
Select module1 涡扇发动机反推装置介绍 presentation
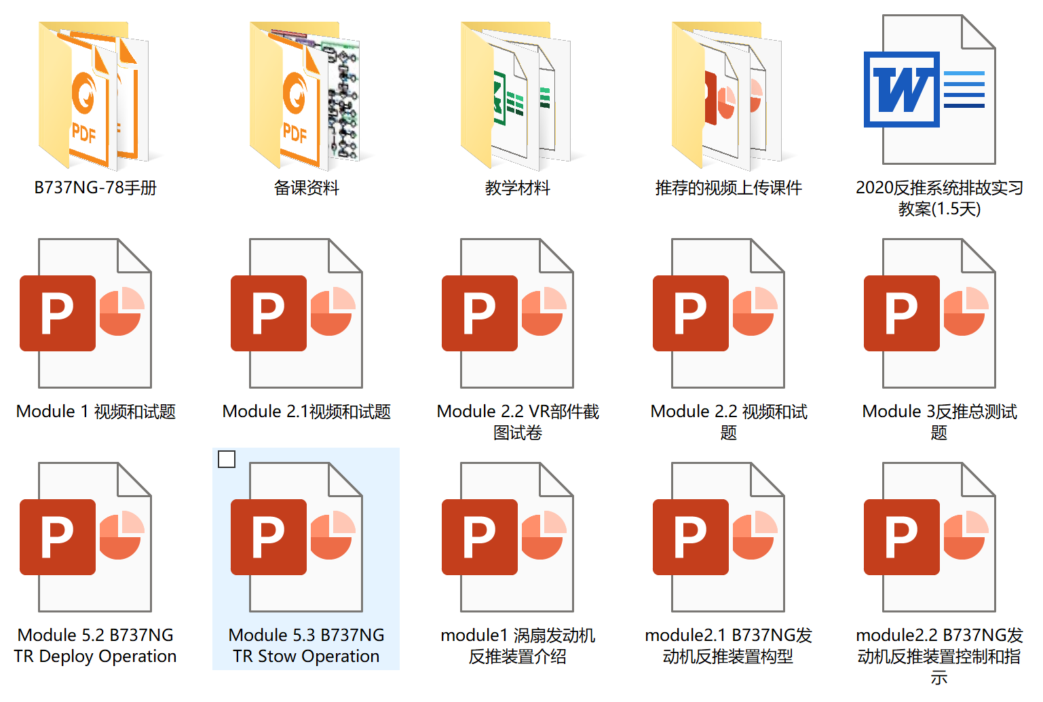(517, 537)
